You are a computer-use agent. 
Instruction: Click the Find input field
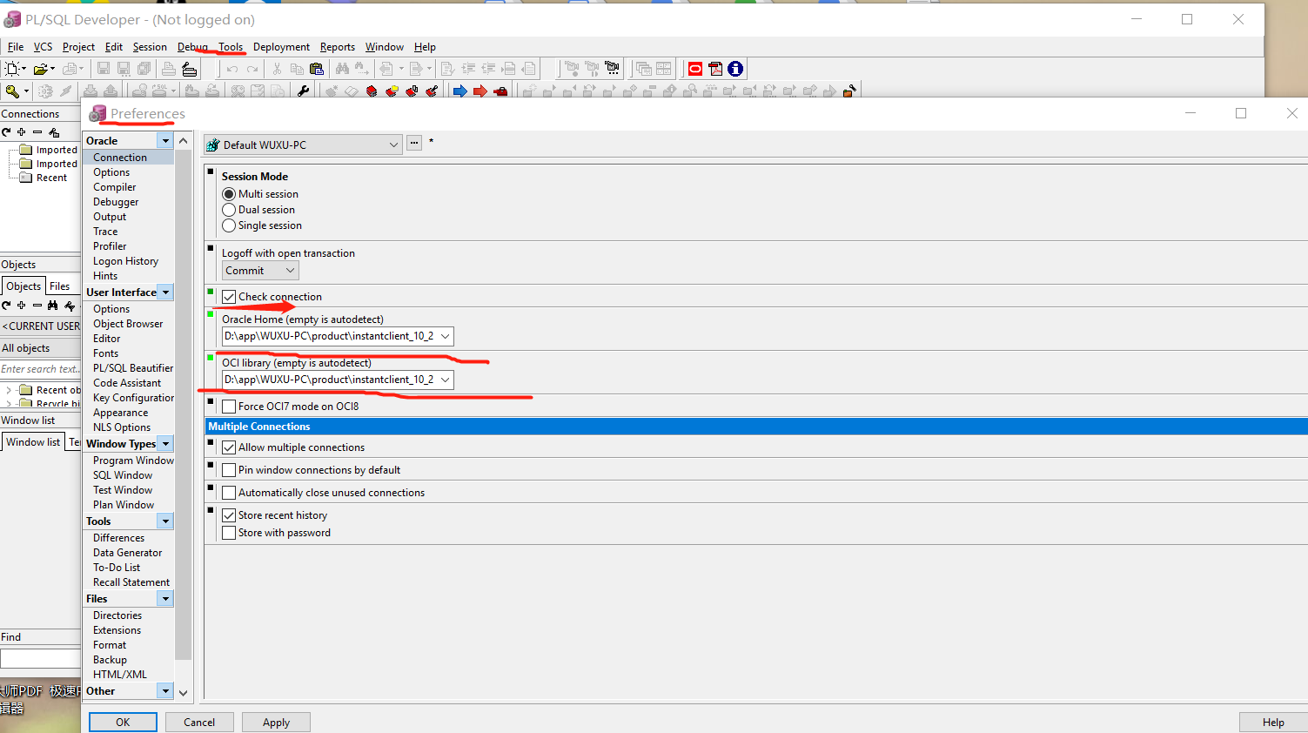coord(40,659)
